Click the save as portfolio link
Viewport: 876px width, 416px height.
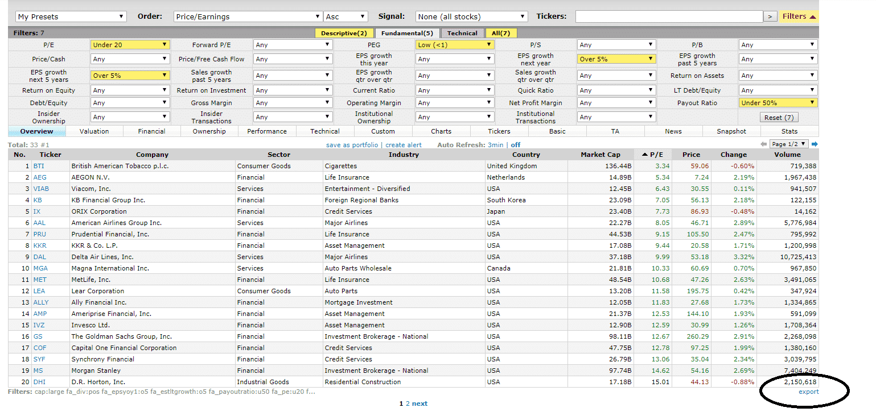tap(352, 145)
